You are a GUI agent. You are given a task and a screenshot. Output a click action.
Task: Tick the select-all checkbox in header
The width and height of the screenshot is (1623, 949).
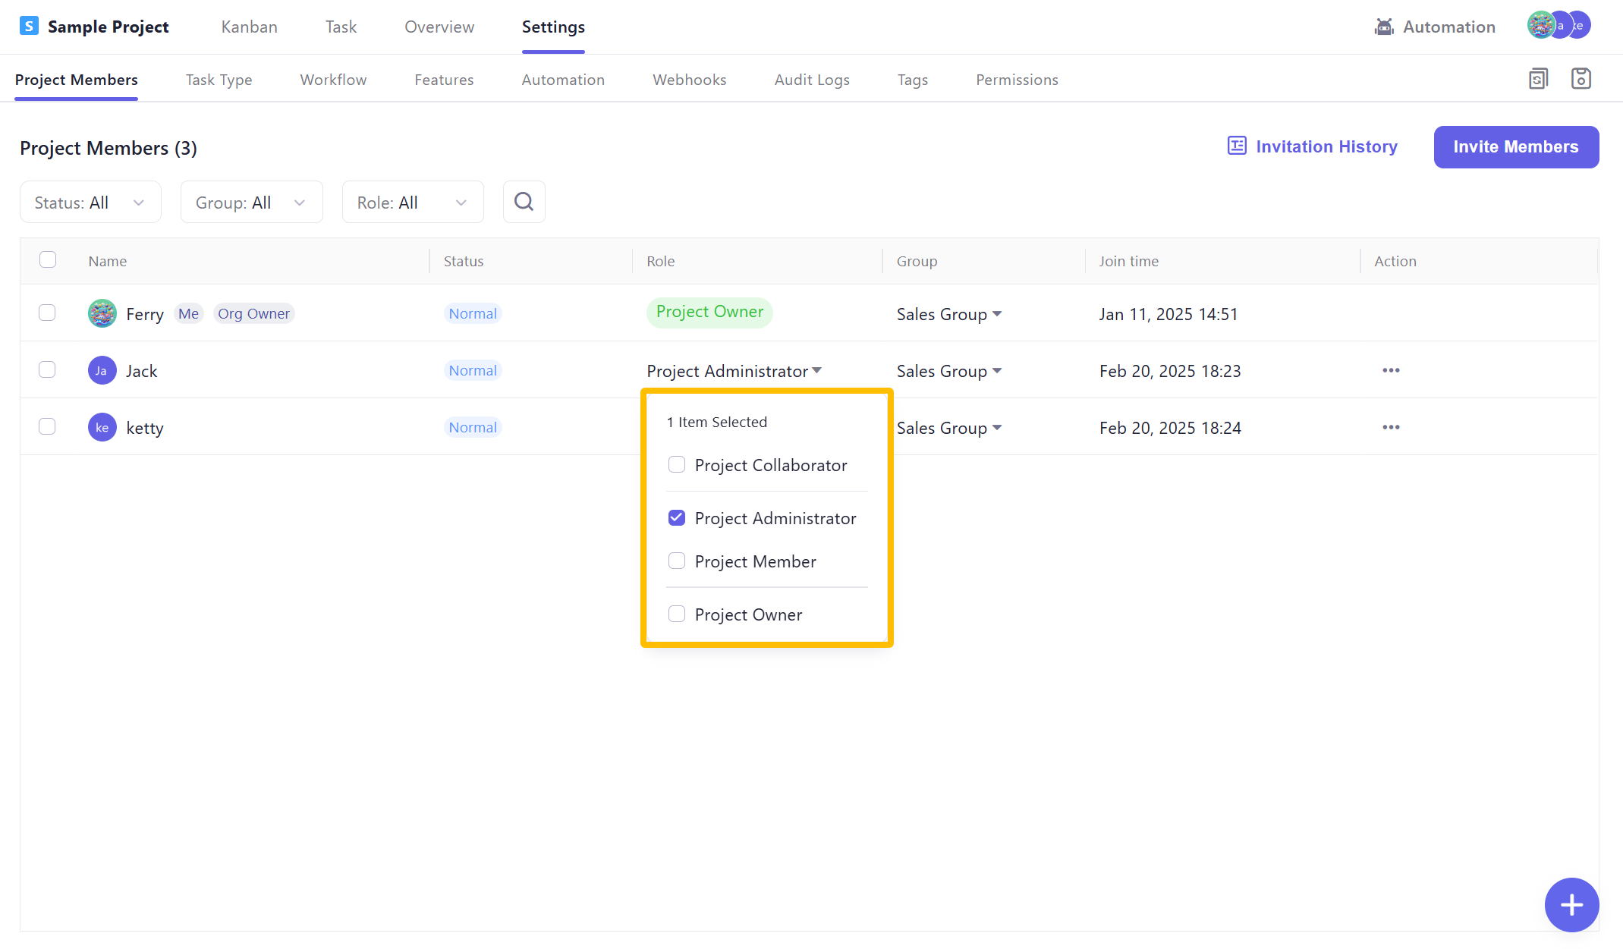coord(48,260)
